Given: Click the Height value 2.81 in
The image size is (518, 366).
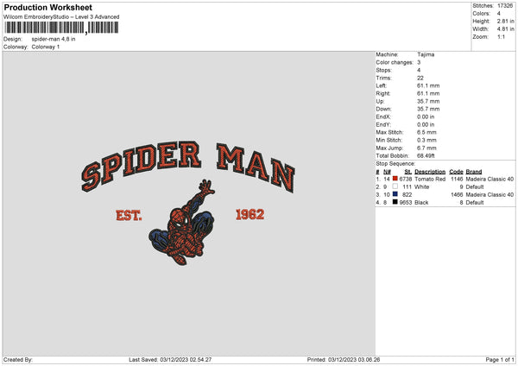Looking at the screenshot, I should 505,21.
